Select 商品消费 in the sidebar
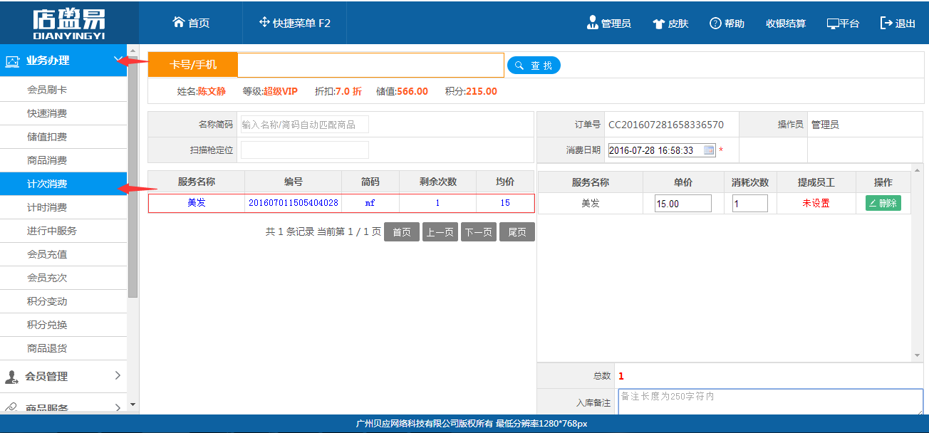Screen dimensions: 929x433 click(x=63, y=160)
